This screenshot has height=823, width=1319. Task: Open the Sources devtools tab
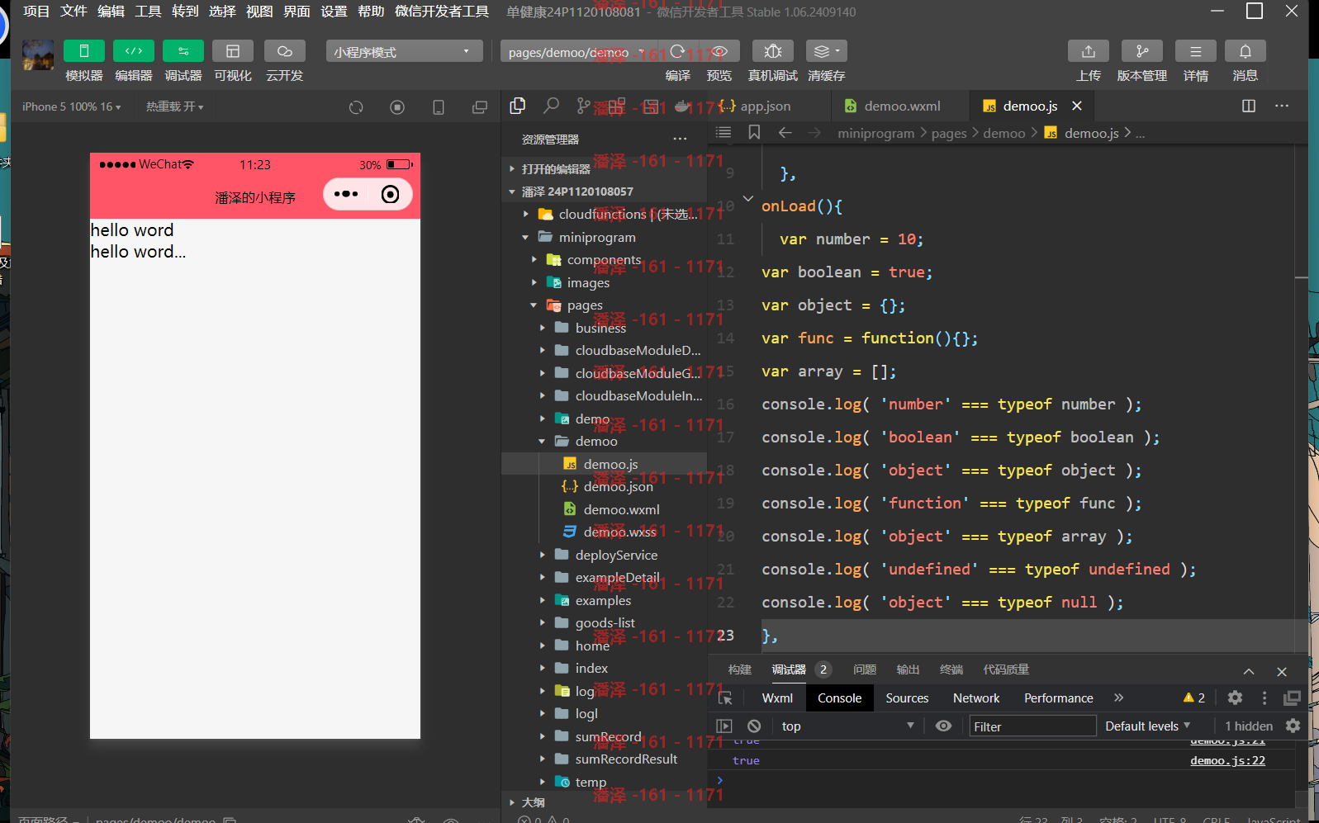[x=907, y=698]
